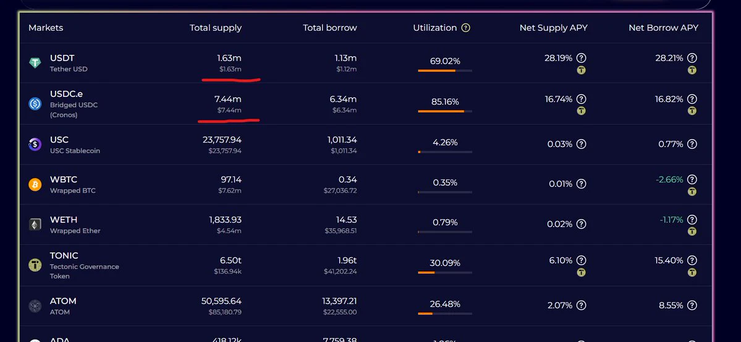Sort by Total borrow column header

[330, 28]
